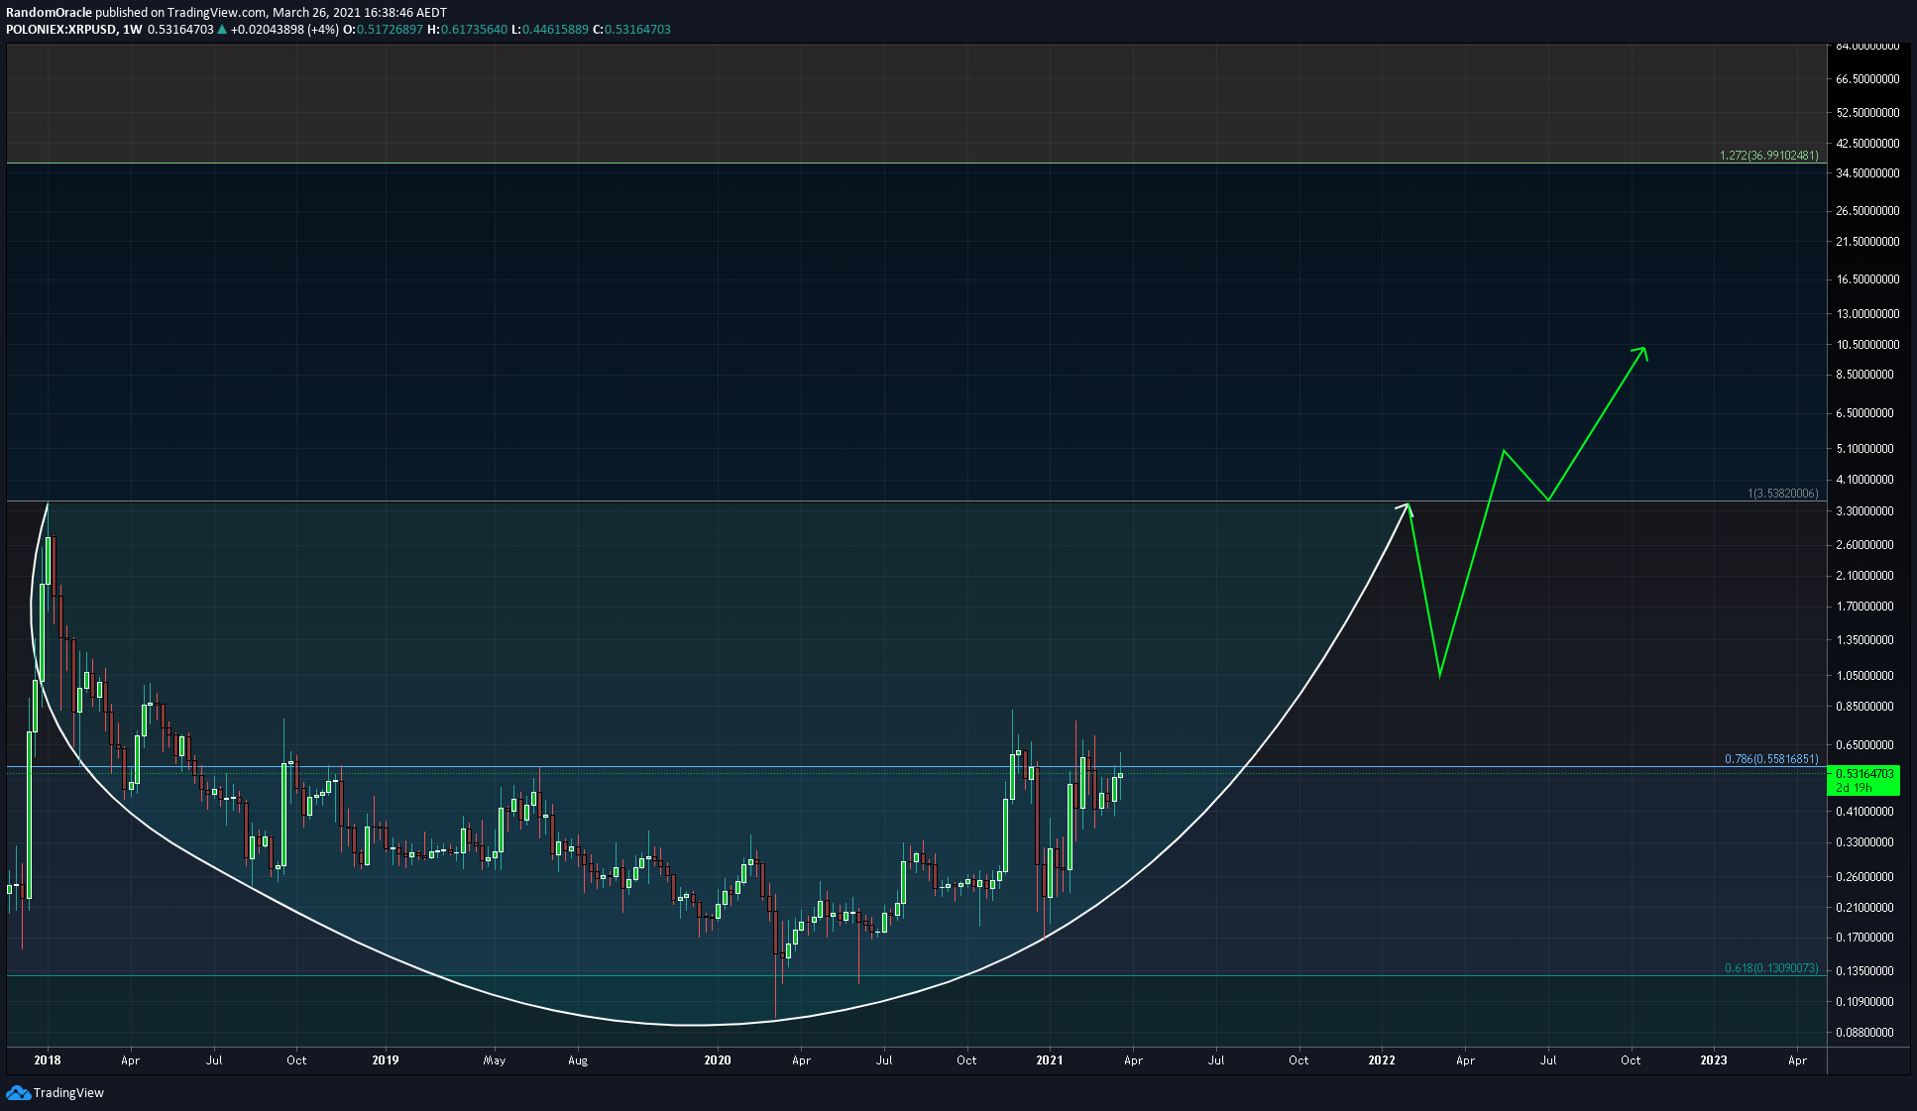This screenshot has width=1917, height=1111.
Task: Click the 1.05000000 price axis label
Action: [x=1867, y=676]
